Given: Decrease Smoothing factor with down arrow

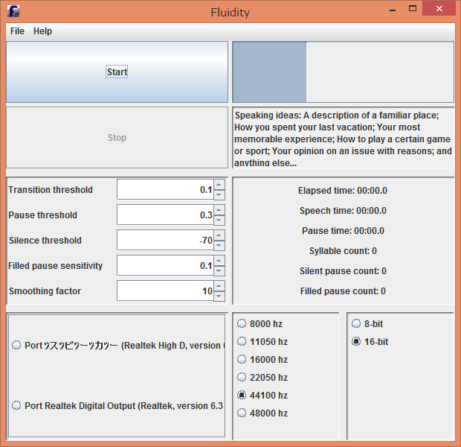Looking at the screenshot, I should click(219, 296).
